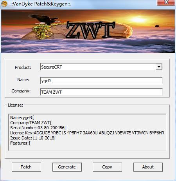Click the sun in the banner image
Screen dimensions: 176x181
(138, 20)
